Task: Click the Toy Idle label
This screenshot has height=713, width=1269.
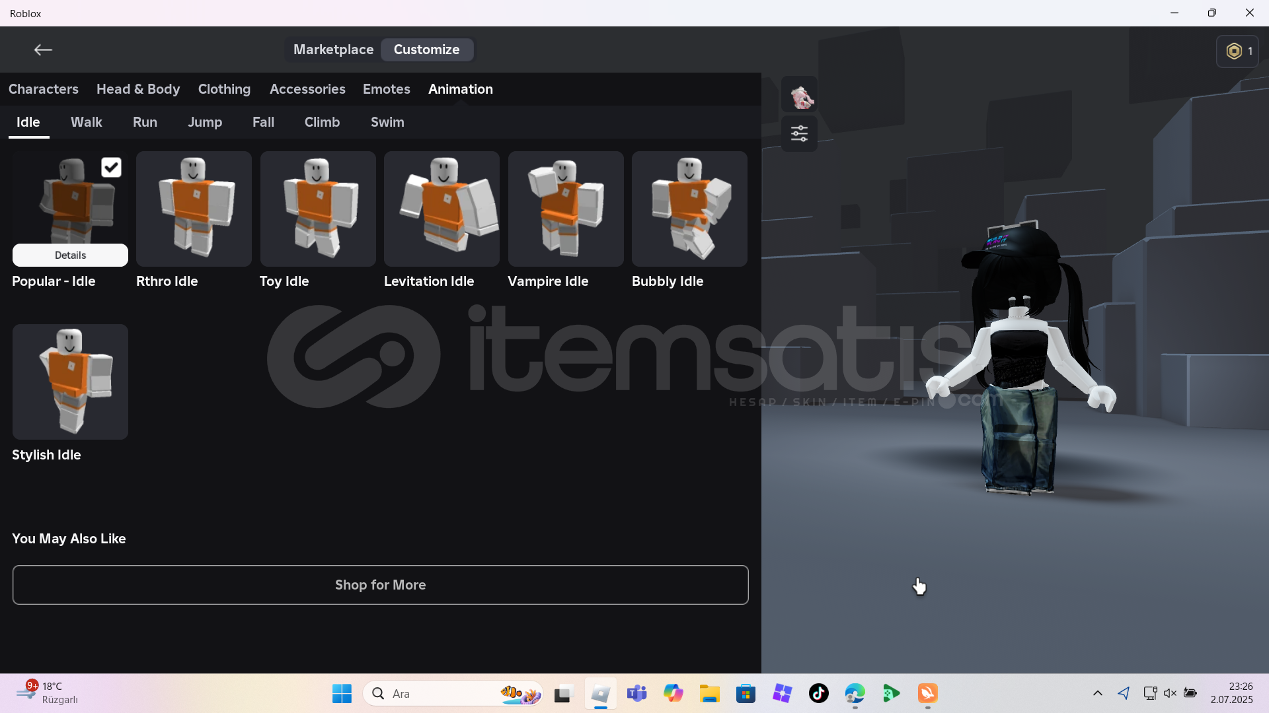Action: 284,281
